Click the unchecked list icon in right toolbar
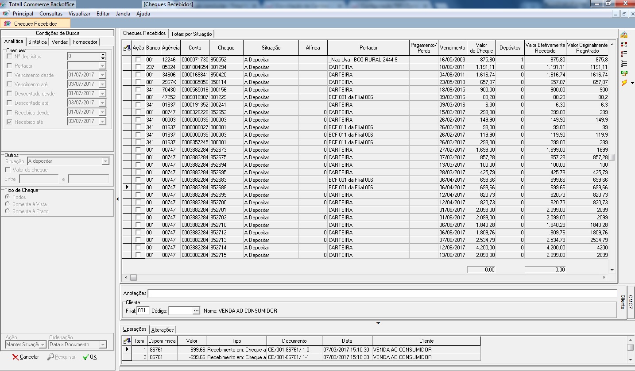Image resolution: width=635 pixels, height=371 pixels. pos(624,64)
